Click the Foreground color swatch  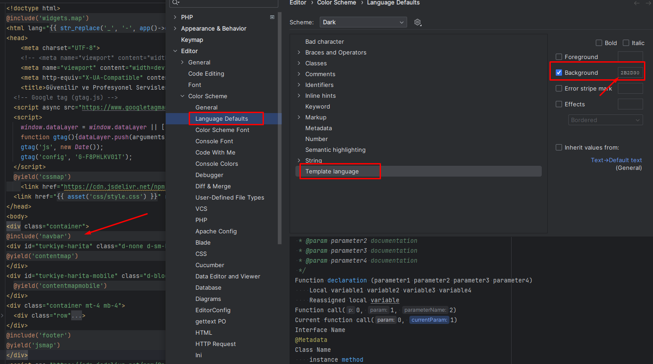[630, 57]
